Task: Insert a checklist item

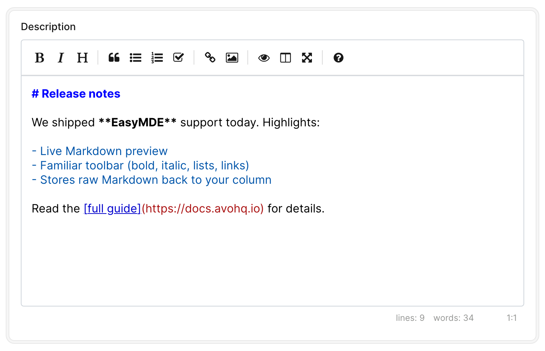Action: point(179,58)
